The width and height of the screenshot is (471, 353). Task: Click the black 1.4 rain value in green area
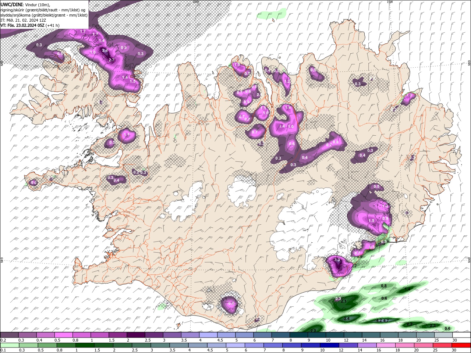pos(407,289)
